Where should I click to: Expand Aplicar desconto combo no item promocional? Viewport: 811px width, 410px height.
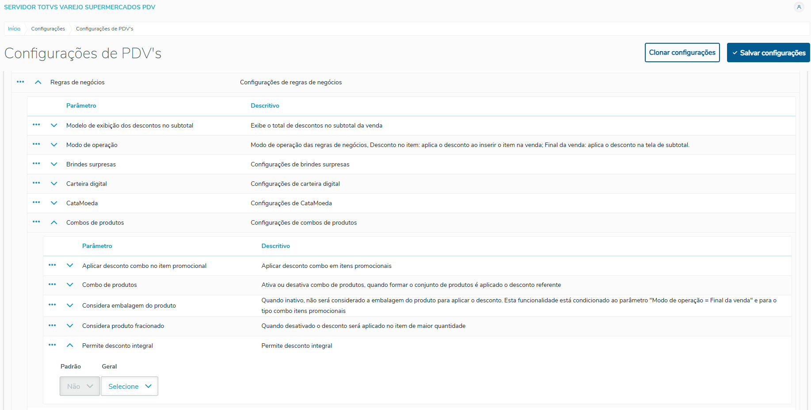70,266
